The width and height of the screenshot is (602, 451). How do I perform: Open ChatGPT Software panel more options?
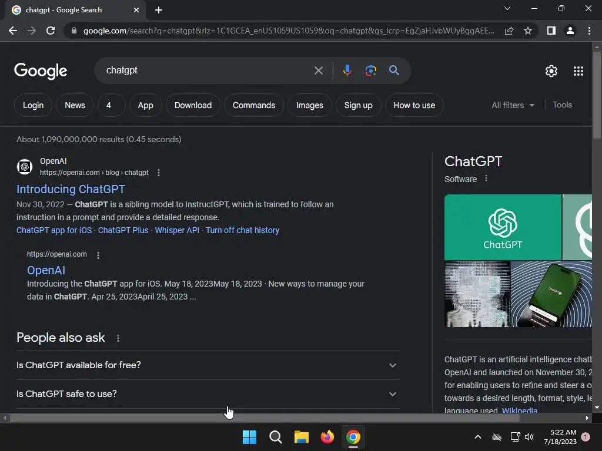pyautogui.click(x=486, y=179)
